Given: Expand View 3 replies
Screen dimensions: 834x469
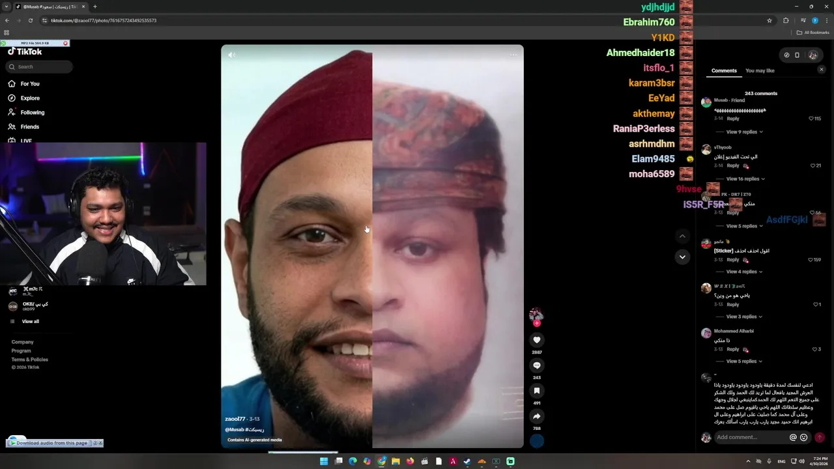Looking at the screenshot, I should click(744, 317).
